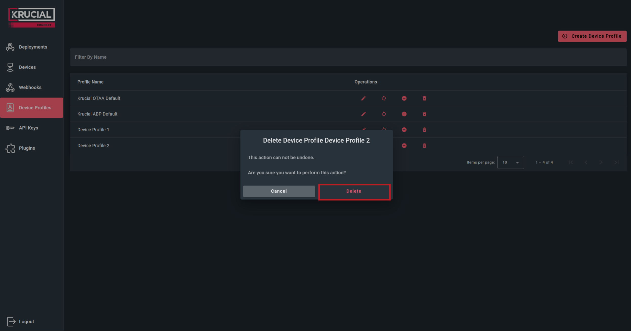The width and height of the screenshot is (631, 331).
Task: Click minus circle icon for Krucial ABP Default
Action: tap(404, 114)
